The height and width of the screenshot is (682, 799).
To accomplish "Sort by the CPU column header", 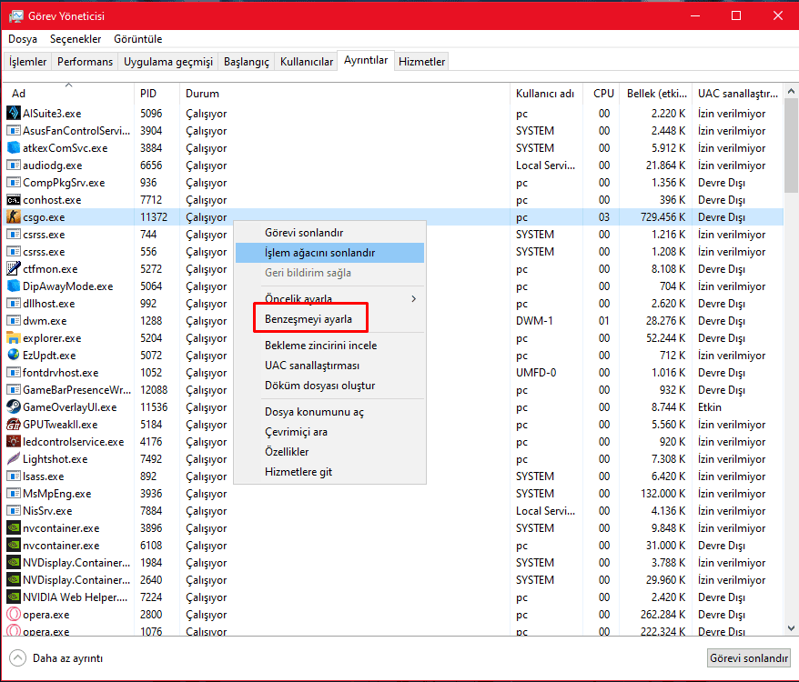I will click(x=603, y=94).
